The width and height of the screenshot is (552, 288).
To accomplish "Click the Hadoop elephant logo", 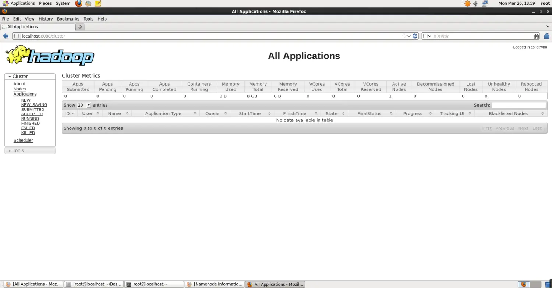I will tap(50, 55).
